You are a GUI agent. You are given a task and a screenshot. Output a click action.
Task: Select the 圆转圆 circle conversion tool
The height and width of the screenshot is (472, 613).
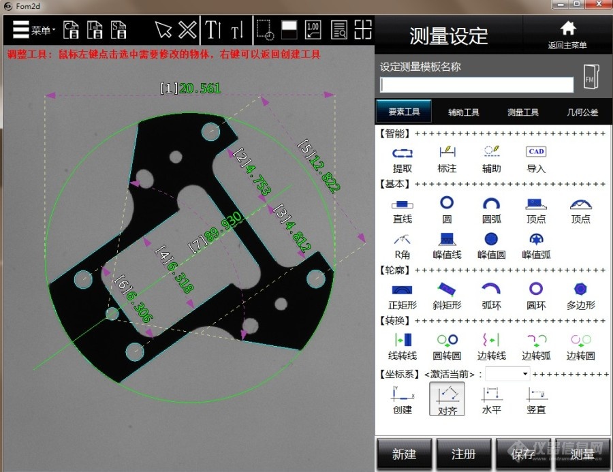[447, 345]
